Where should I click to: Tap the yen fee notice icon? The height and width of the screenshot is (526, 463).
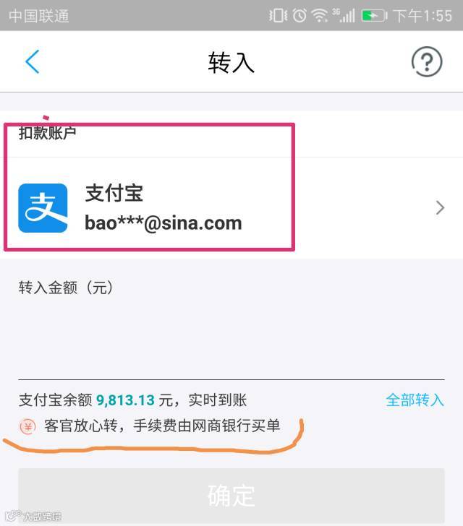(x=27, y=427)
